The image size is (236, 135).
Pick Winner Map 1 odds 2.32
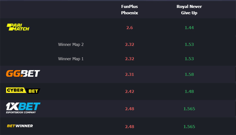coord(130,59)
